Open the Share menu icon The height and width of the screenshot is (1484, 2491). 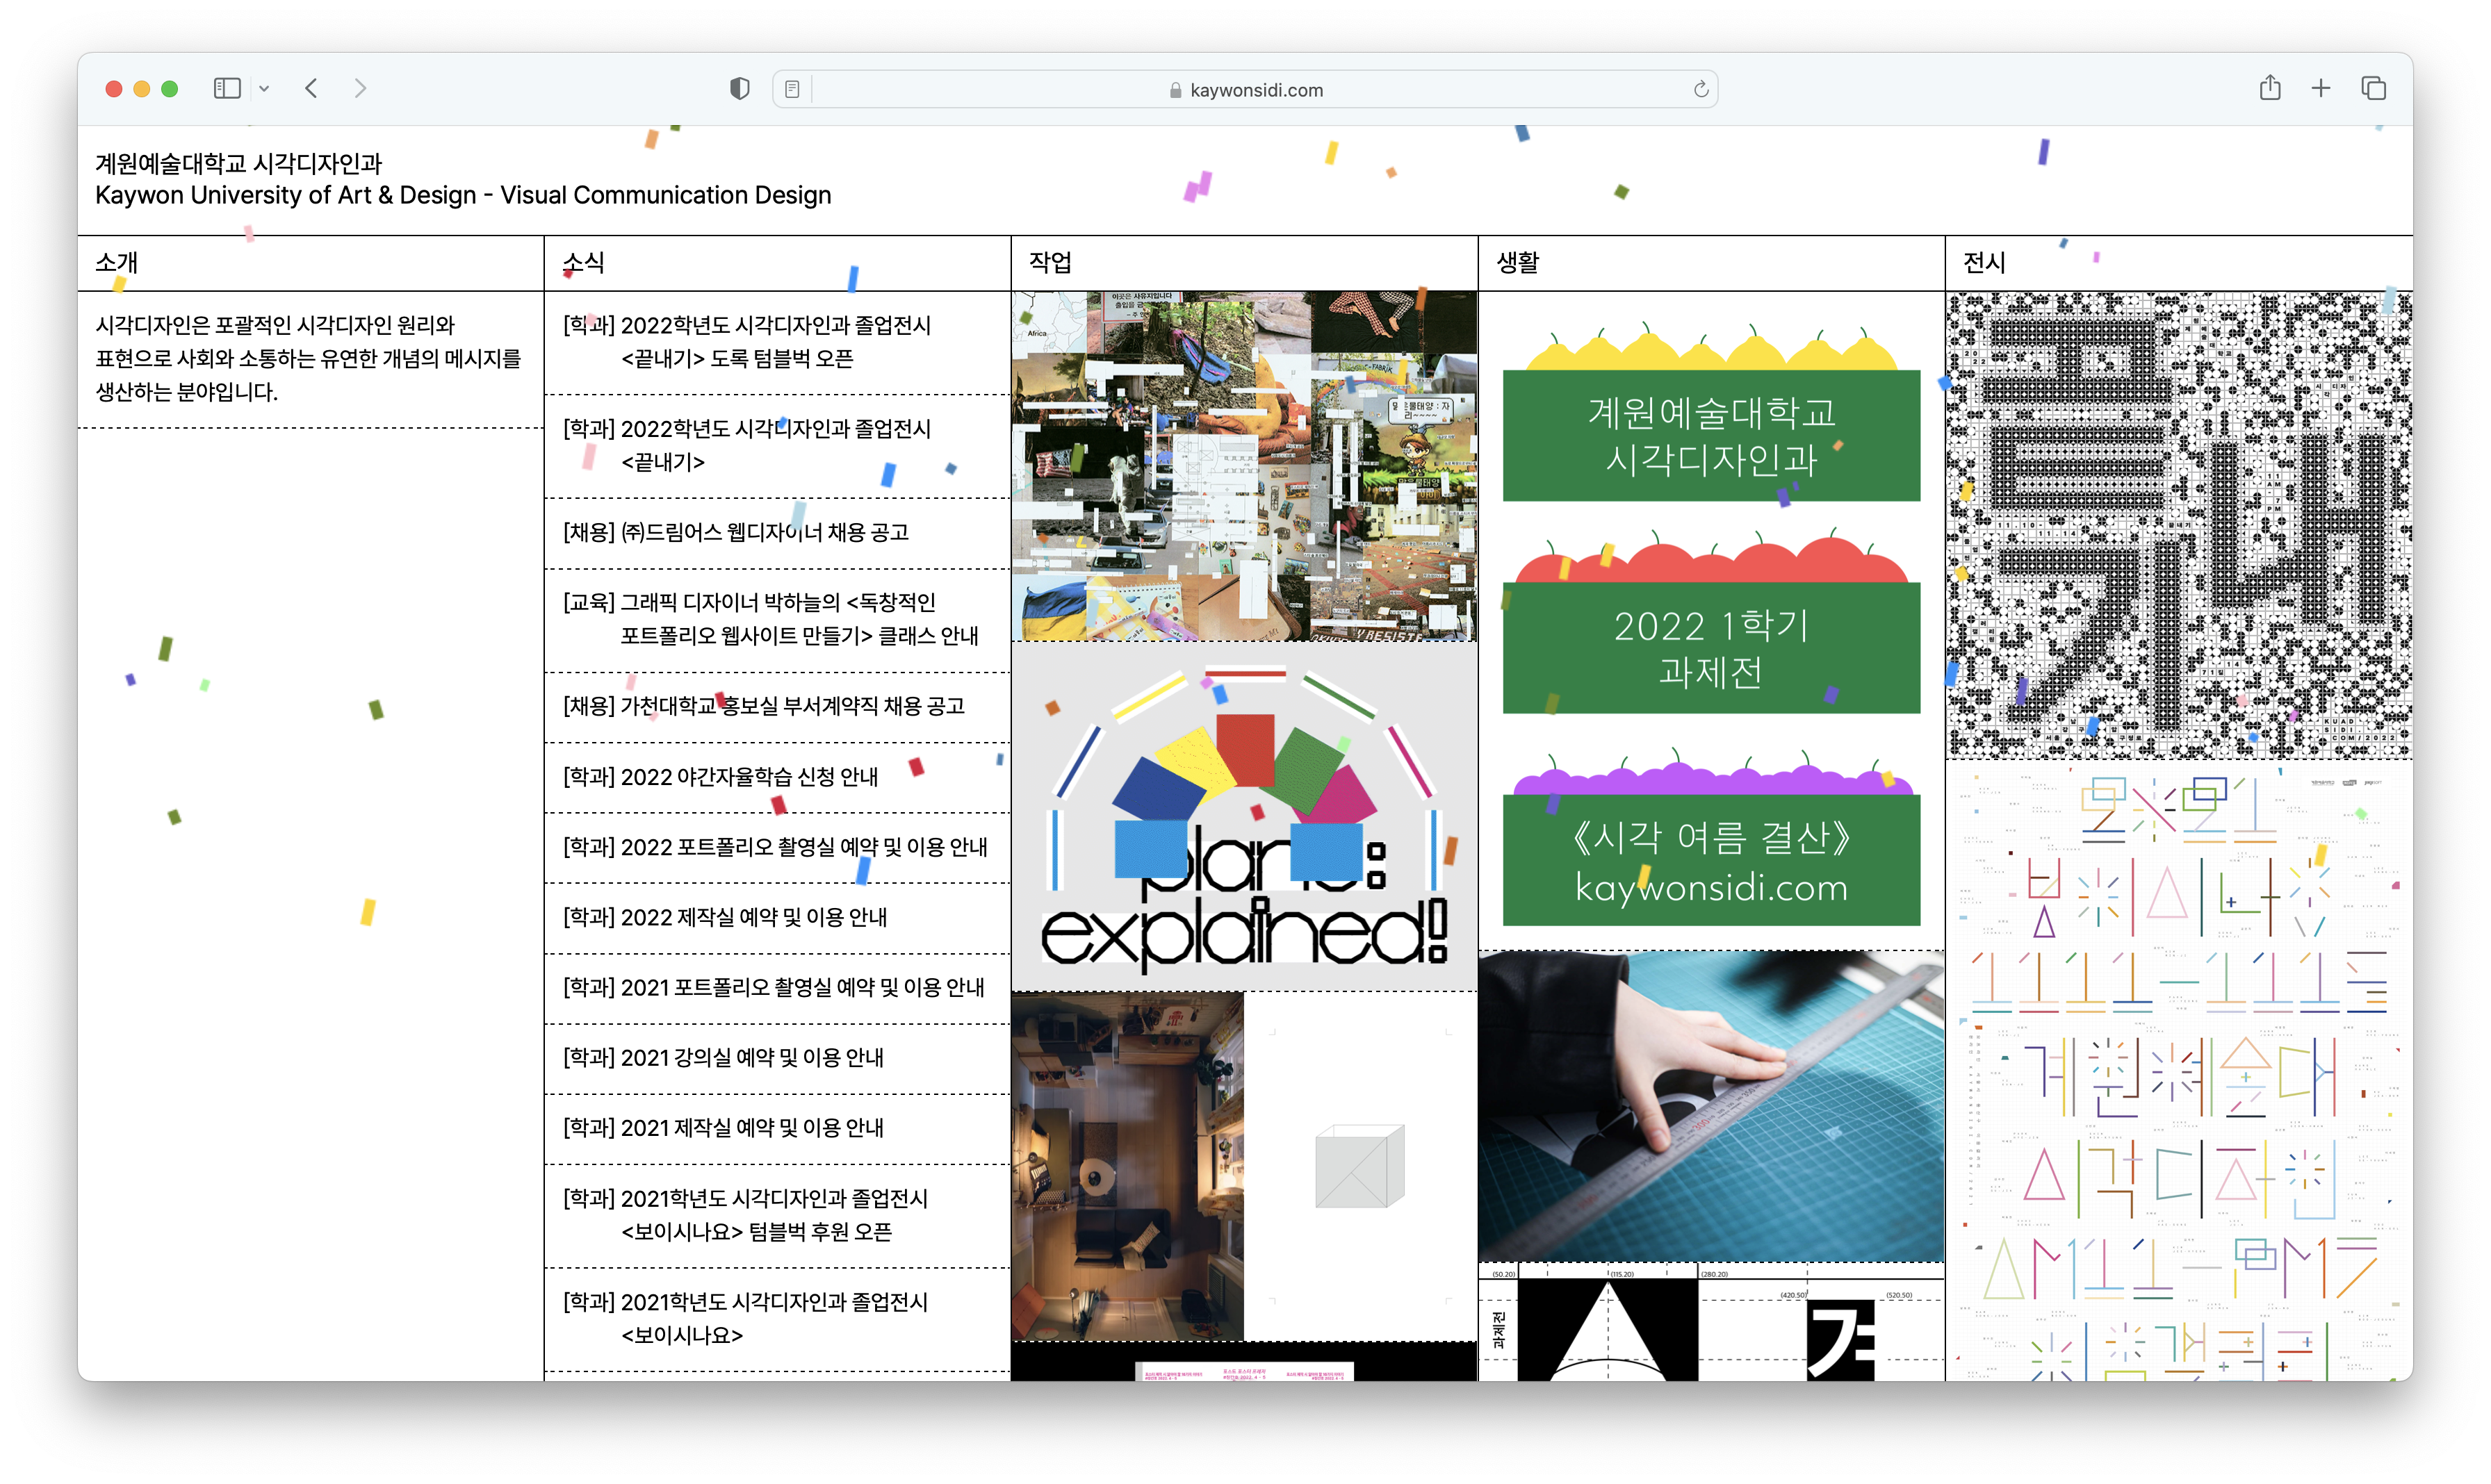point(2269,89)
